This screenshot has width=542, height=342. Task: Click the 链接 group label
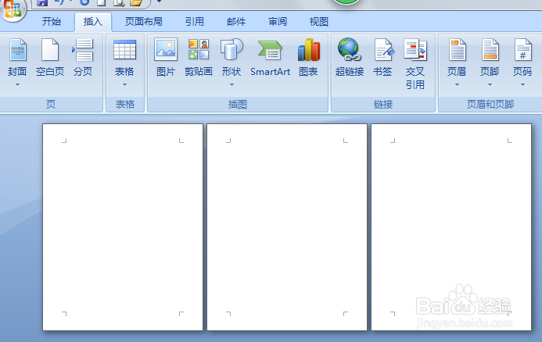pyautogui.click(x=383, y=104)
